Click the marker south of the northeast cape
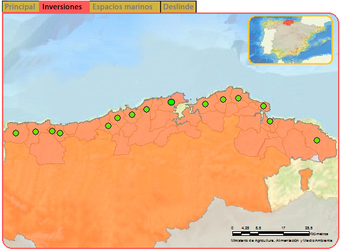The image size is (340, 251). pos(270,121)
